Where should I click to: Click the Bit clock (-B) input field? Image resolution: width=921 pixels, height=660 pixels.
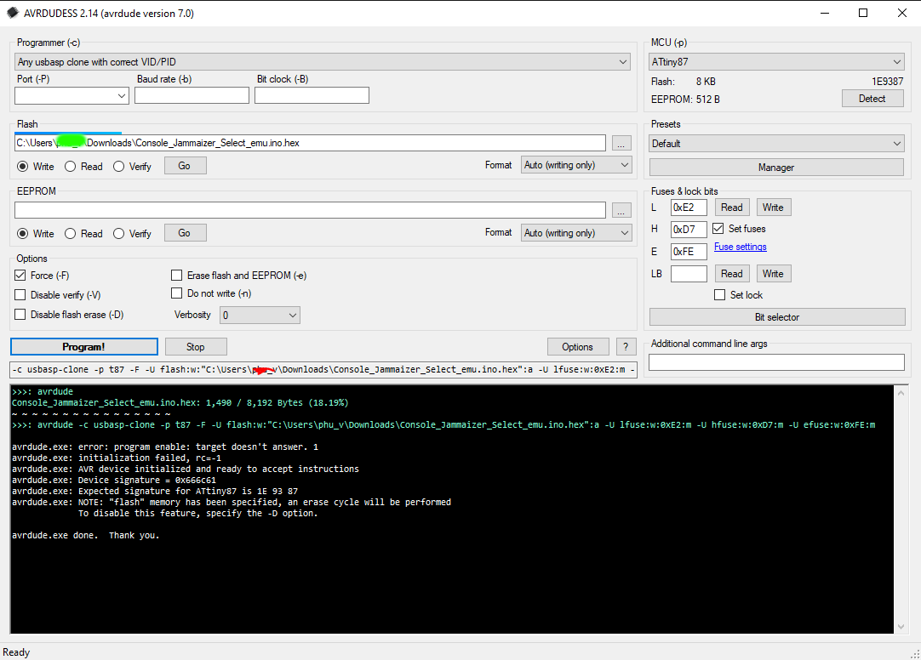[x=312, y=95]
